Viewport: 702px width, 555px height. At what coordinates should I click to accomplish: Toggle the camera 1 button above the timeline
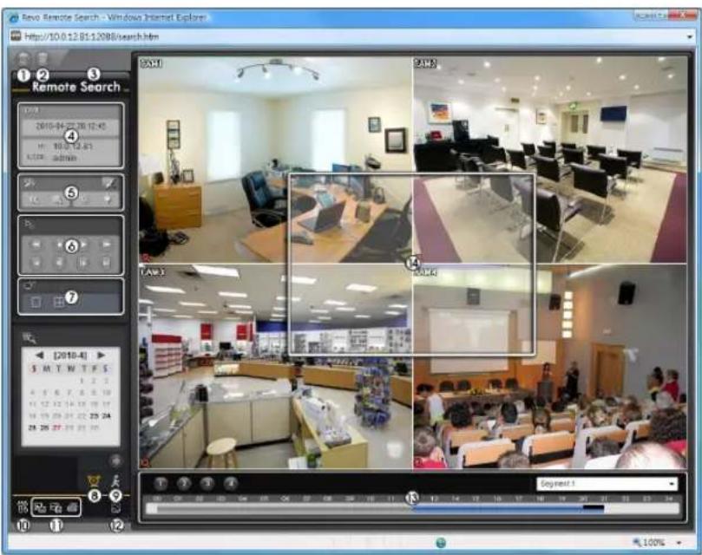pos(161,483)
